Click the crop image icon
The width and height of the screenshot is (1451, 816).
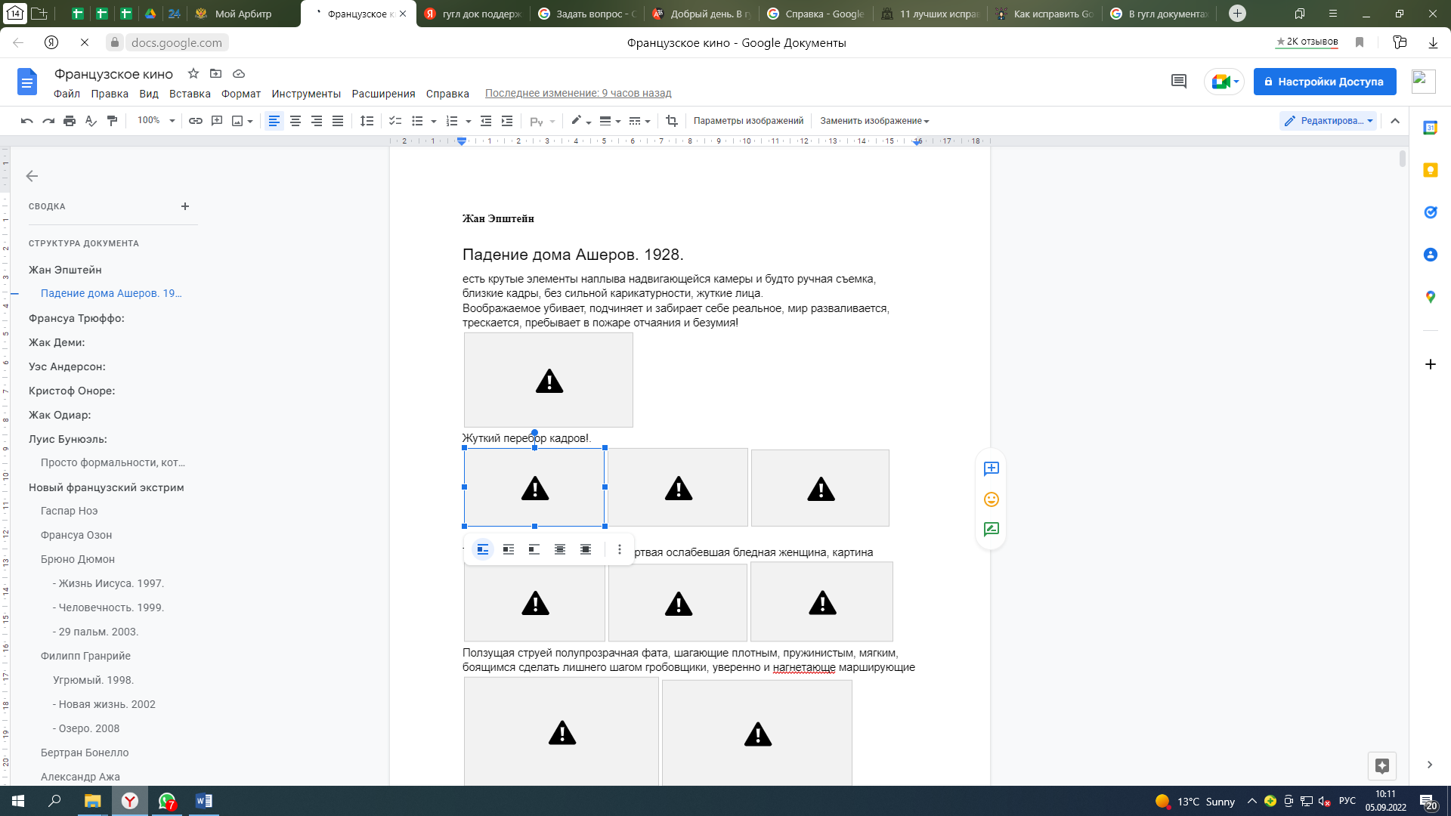point(671,121)
